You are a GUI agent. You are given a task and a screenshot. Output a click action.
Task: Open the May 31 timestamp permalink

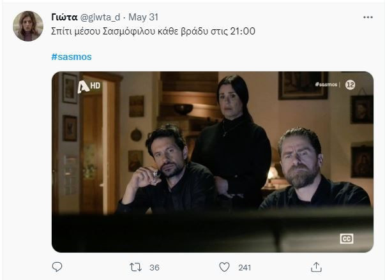coord(144,17)
